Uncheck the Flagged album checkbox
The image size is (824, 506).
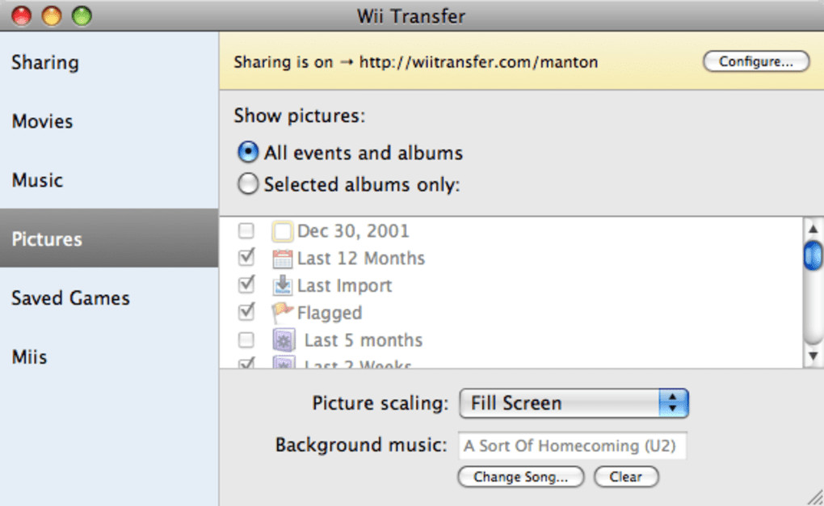[x=246, y=312]
